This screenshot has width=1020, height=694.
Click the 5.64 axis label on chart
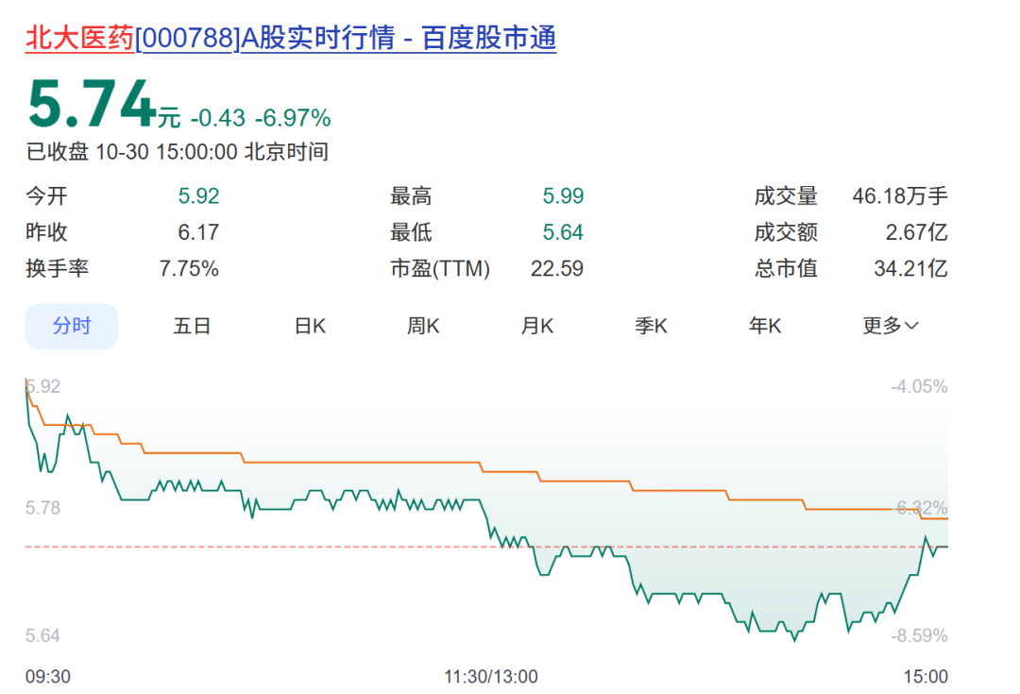coord(42,635)
